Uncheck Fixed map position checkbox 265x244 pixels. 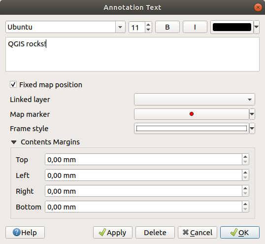coord(13,84)
